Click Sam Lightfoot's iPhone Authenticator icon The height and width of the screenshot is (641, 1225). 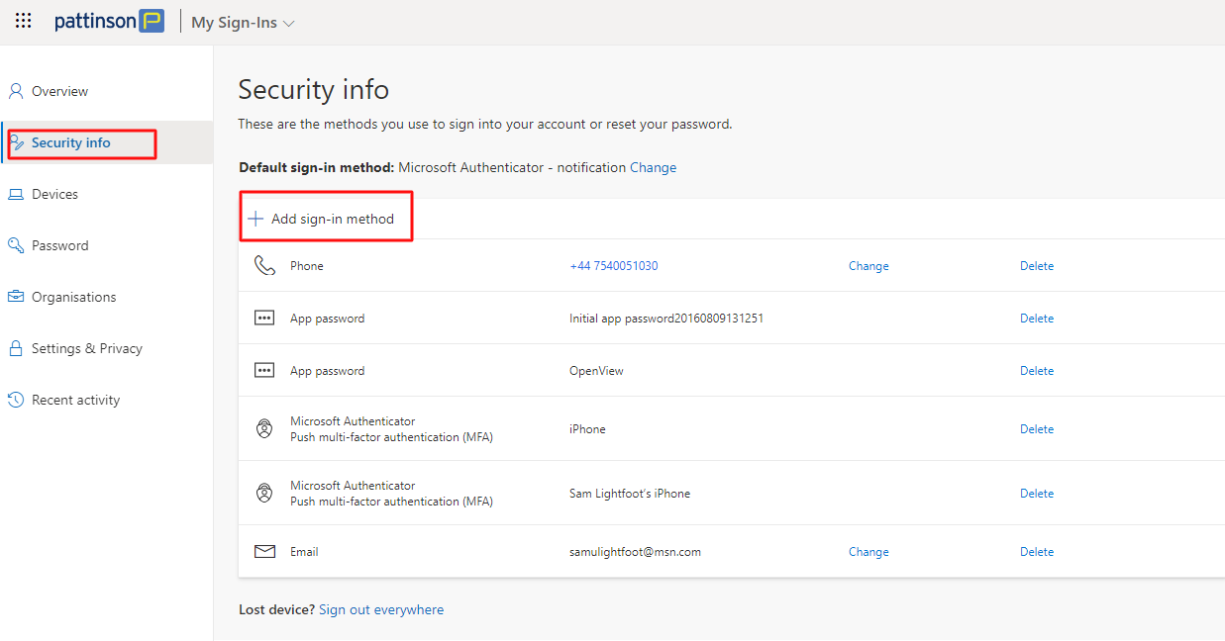pyautogui.click(x=264, y=494)
